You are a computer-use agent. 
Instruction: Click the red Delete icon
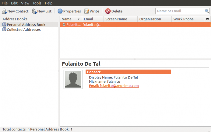(x=108, y=11)
